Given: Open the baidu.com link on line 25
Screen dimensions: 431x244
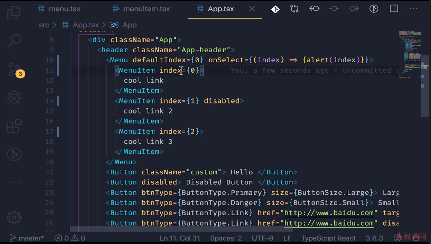Looking at the screenshot, I should 329,213.
